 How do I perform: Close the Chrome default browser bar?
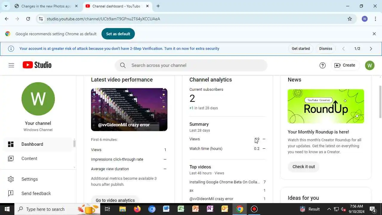click(374, 34)
